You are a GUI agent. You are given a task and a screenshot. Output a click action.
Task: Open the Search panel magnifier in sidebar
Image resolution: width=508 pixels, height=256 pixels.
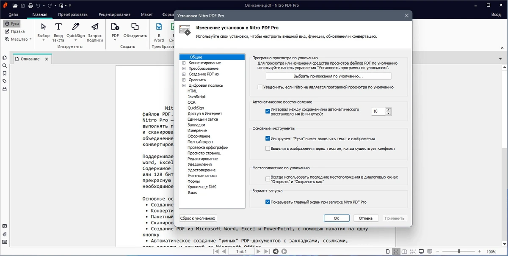[5, 66]
